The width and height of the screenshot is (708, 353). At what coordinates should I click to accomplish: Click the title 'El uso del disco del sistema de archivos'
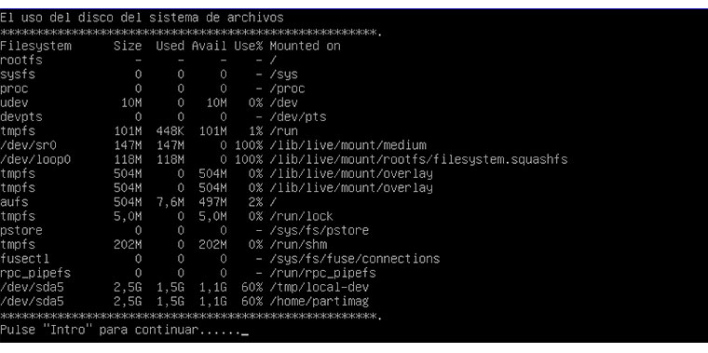[142, 18]
